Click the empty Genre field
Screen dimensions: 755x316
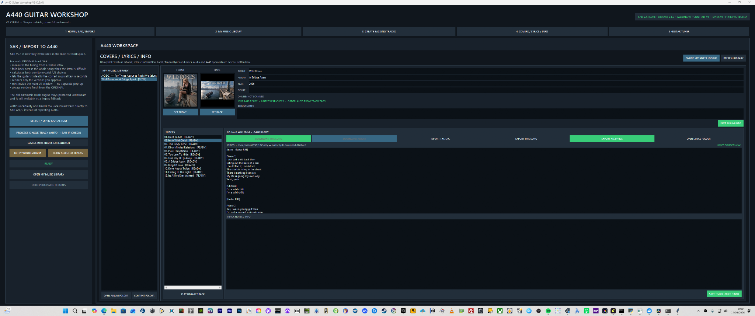(x=495, y=90)
